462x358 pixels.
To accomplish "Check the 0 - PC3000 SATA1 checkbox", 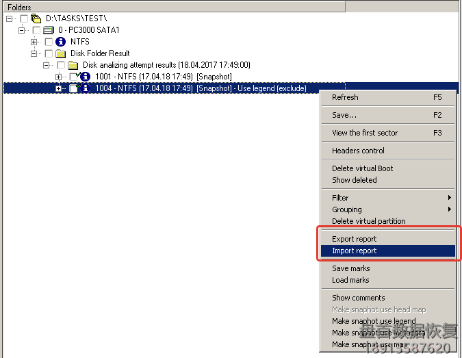I will click(36, 30).
